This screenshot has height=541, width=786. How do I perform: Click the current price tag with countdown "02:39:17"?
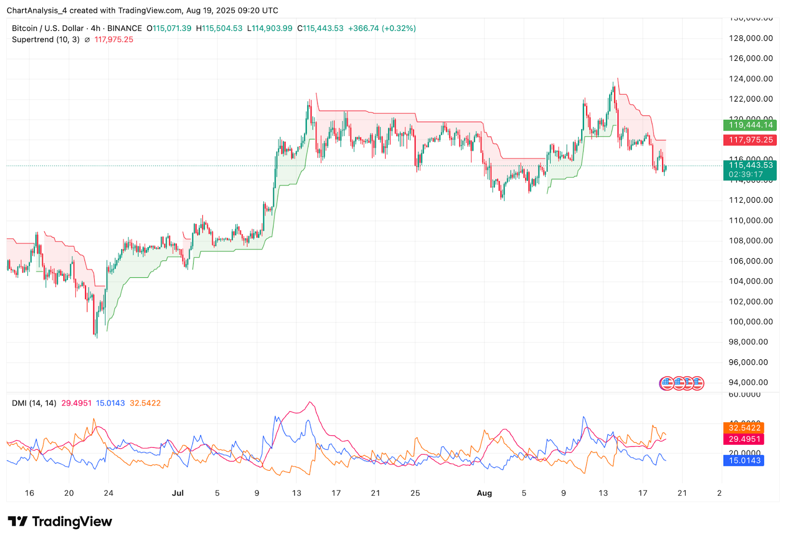tap(750, 170)
